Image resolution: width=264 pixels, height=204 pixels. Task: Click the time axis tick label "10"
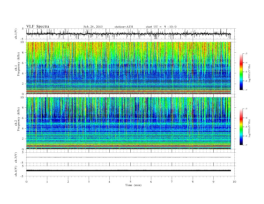(234, 182)
